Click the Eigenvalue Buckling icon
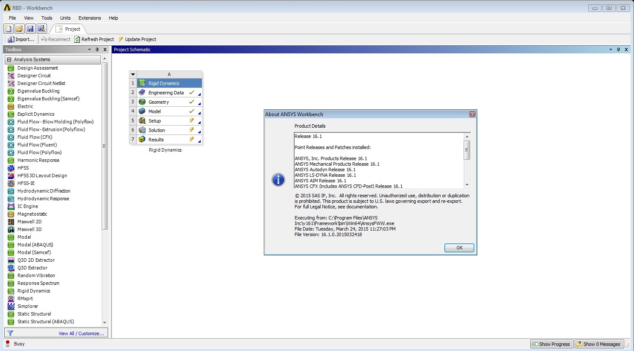 click(11, 91)
